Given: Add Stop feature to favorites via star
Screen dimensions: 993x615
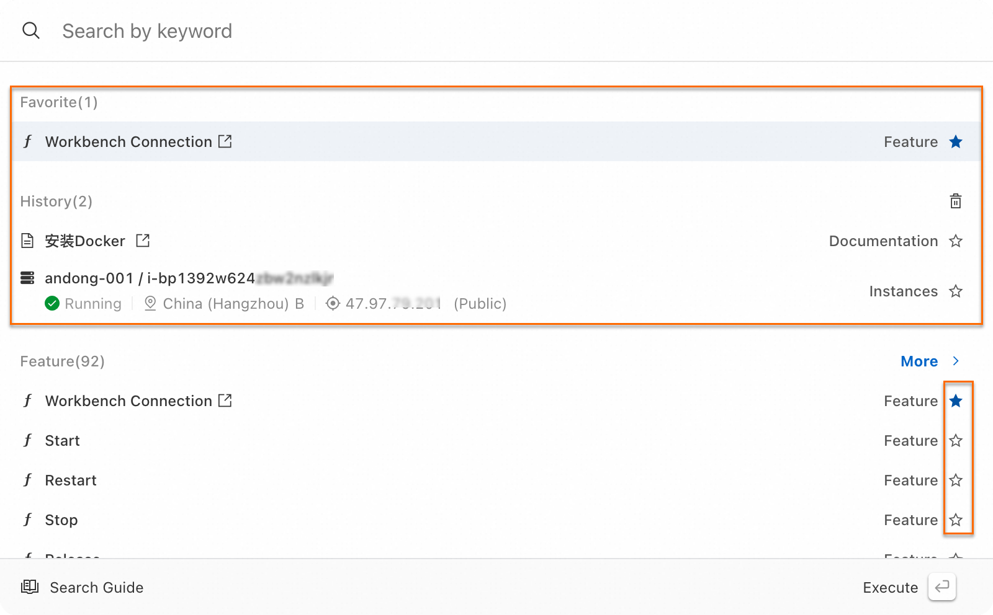Looking at the screenshot, I should [955, 520].
